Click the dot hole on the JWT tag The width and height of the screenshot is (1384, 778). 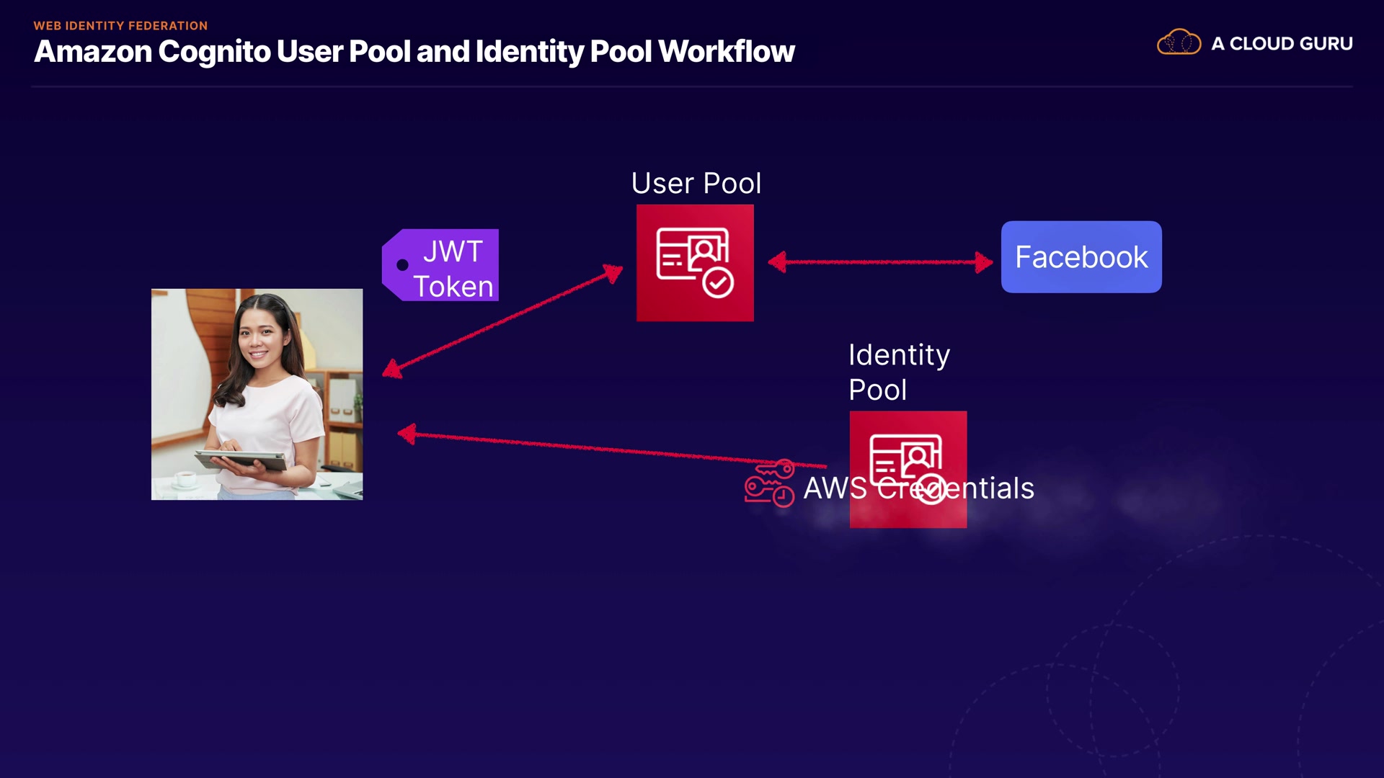(402, 265)
